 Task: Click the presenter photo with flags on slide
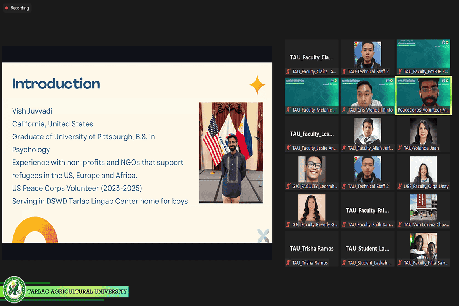231,152
